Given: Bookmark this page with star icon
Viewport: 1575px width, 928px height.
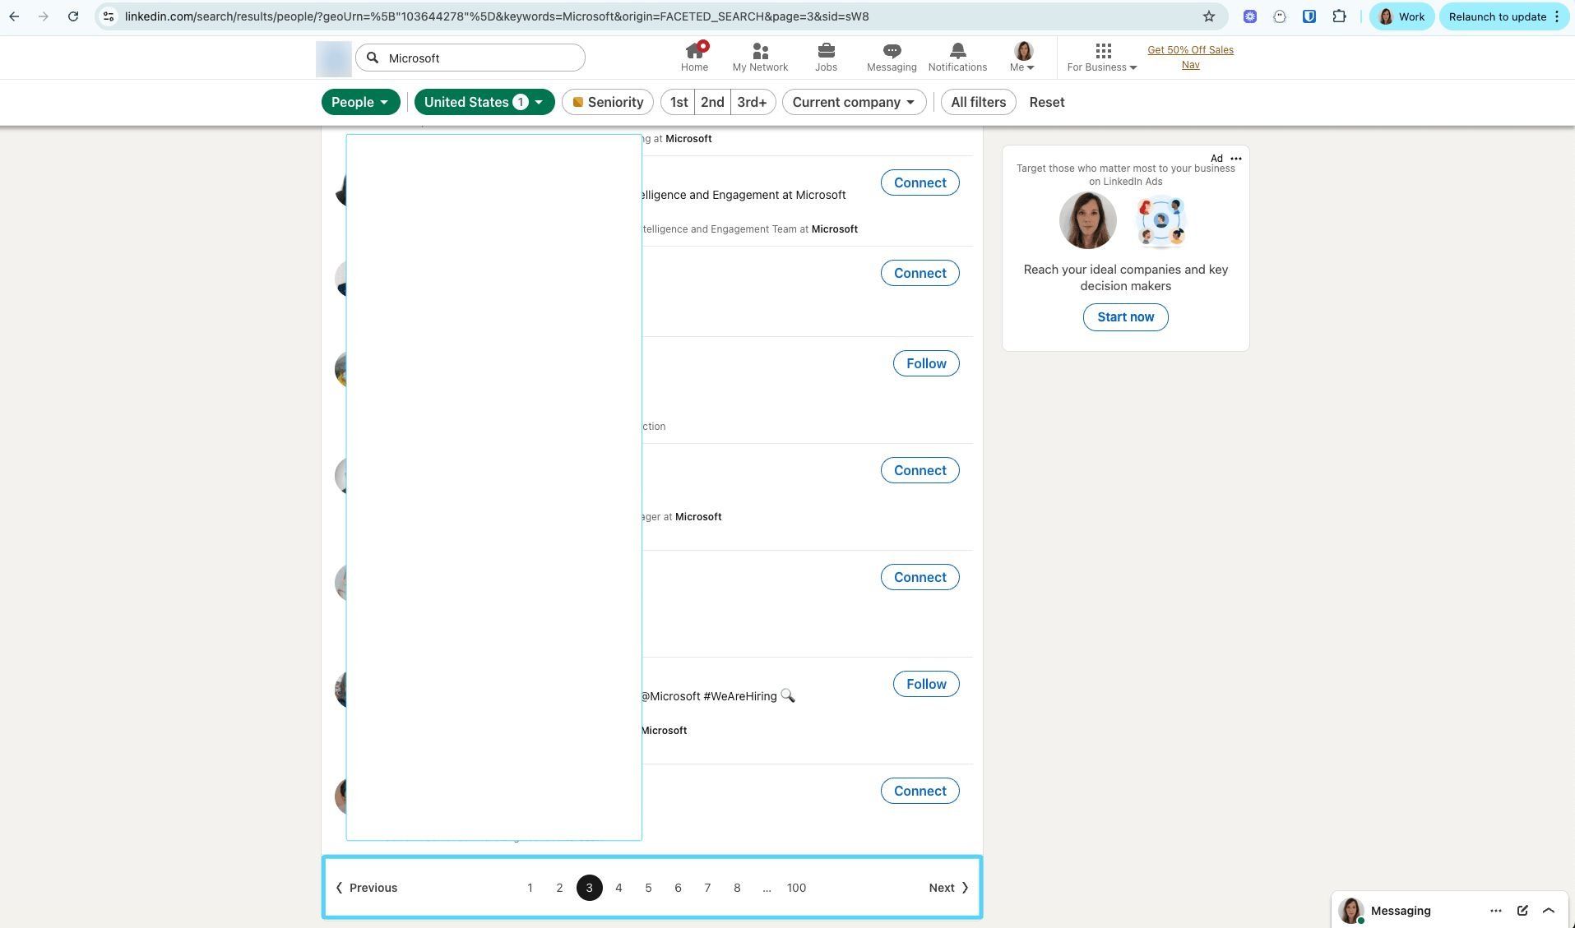Looking at the screenshot, I should point(1209,16).
